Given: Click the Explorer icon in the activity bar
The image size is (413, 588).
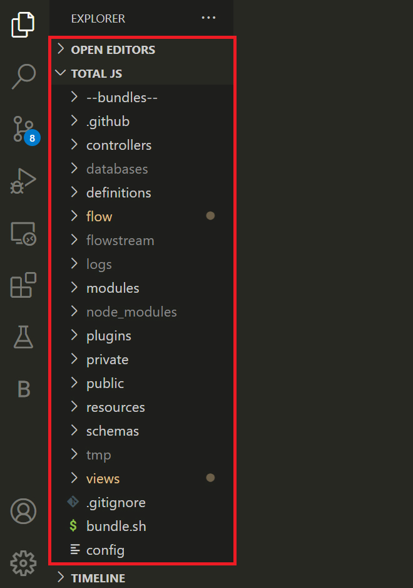Looking at the screenshot, I should 24,25.
